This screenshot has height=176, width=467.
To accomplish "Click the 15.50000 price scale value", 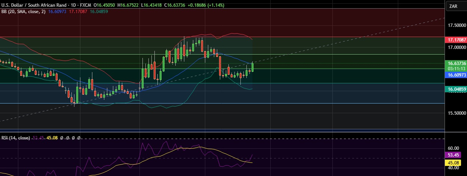I will coord(457,113).
